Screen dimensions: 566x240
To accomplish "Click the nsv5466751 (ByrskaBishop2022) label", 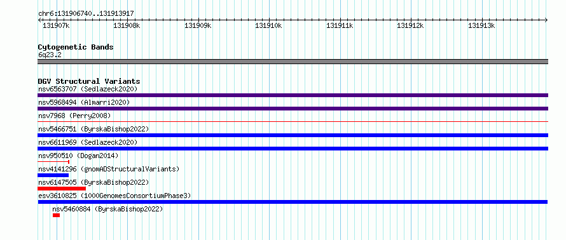I will click(x=93, y=129).
